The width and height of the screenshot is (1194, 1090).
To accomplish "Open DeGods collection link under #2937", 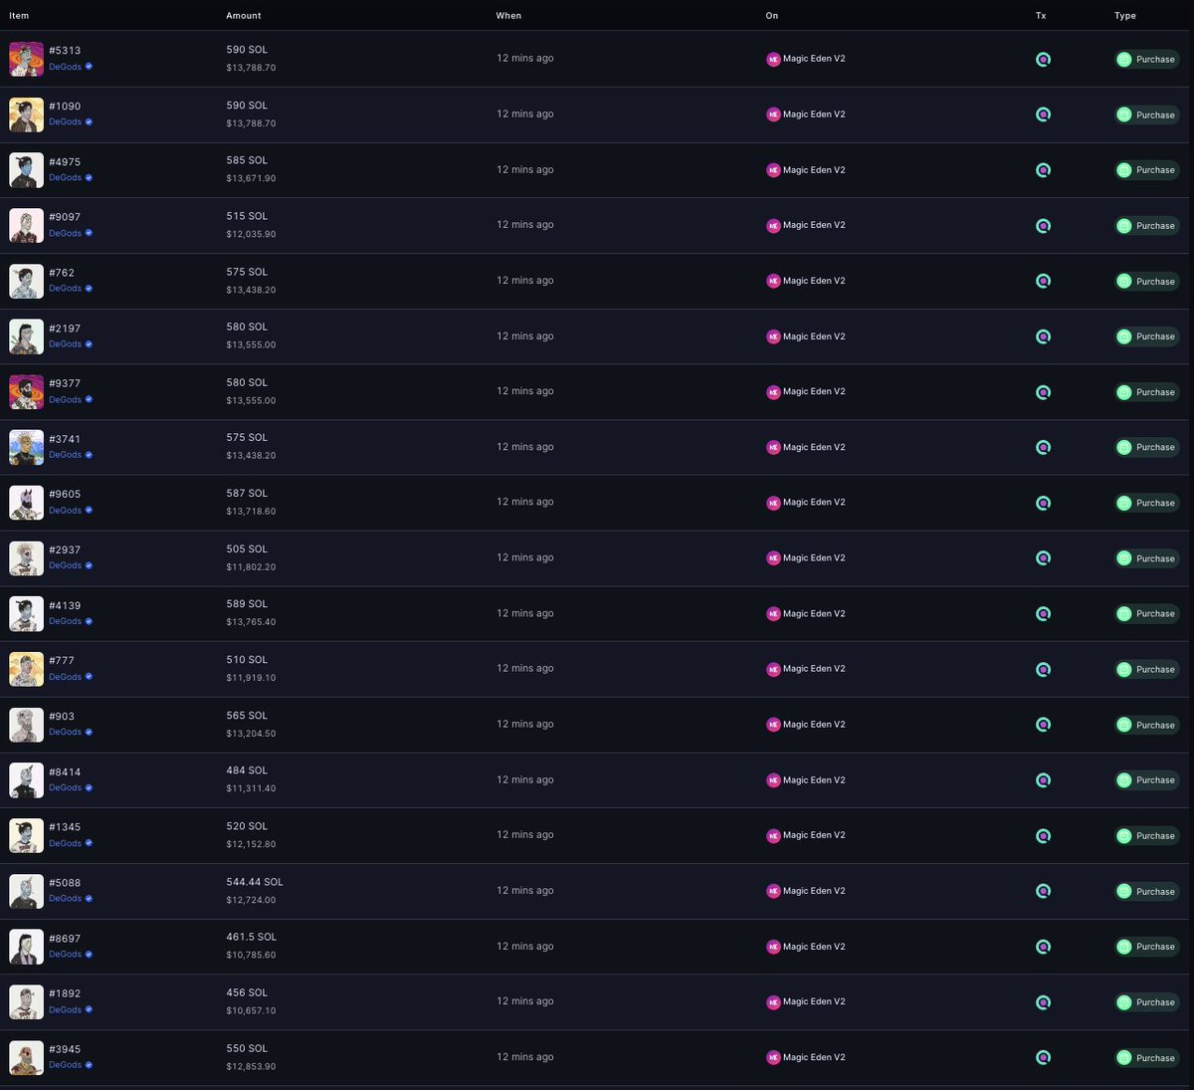I will [65, 565].
